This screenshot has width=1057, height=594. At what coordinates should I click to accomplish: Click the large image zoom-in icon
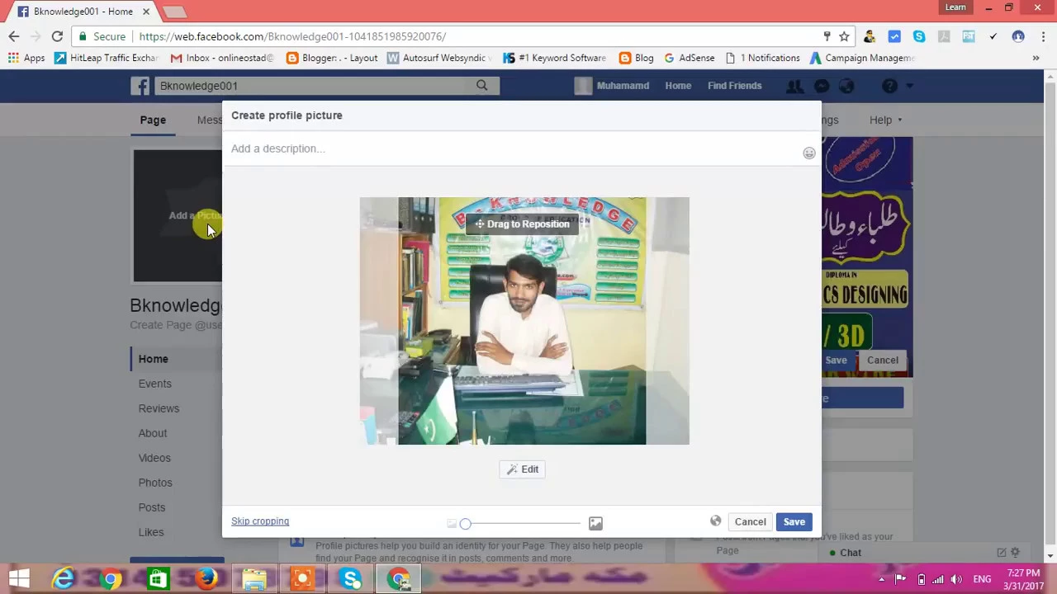pyautogui.click(x=595, y=523)
